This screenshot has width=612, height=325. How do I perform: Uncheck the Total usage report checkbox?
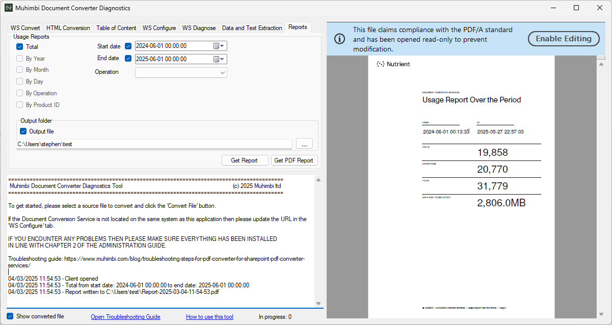20,47
